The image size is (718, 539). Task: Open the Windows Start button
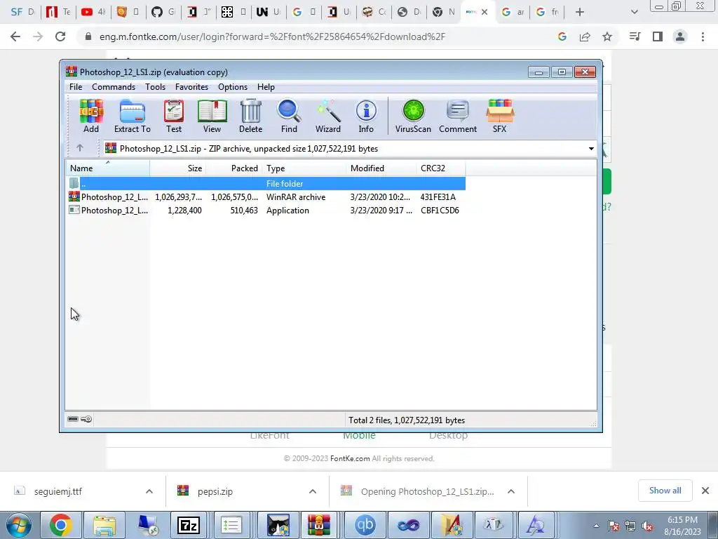(x=19, y=525)
